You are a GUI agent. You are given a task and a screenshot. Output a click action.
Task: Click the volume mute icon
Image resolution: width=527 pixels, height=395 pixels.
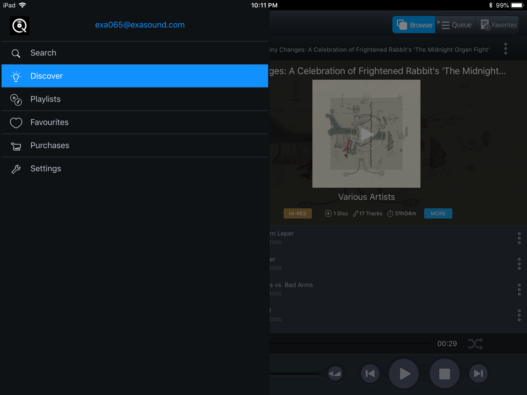point(335,373)
